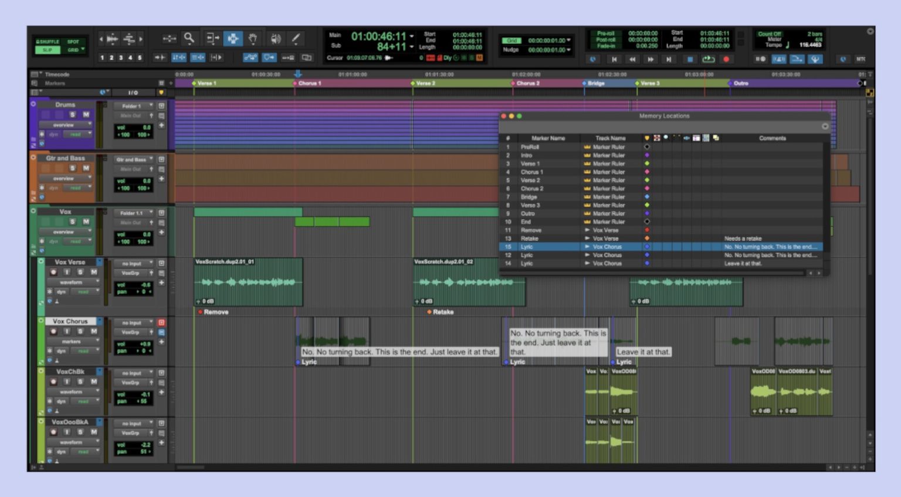Open the Grid mode dropdown arrow

83,49
